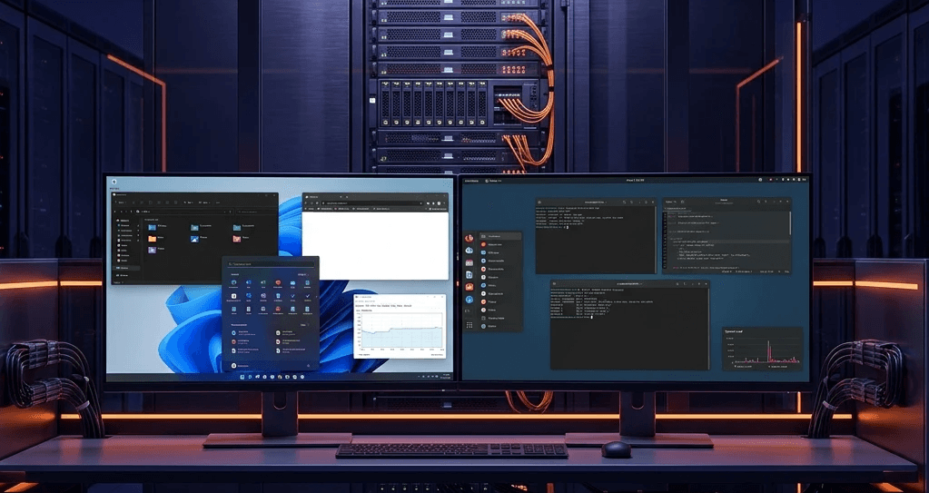The width and height of the screenshot is (929, 493).
Task: Open Show Applications grid in GNOME dock
Action: 469,325
